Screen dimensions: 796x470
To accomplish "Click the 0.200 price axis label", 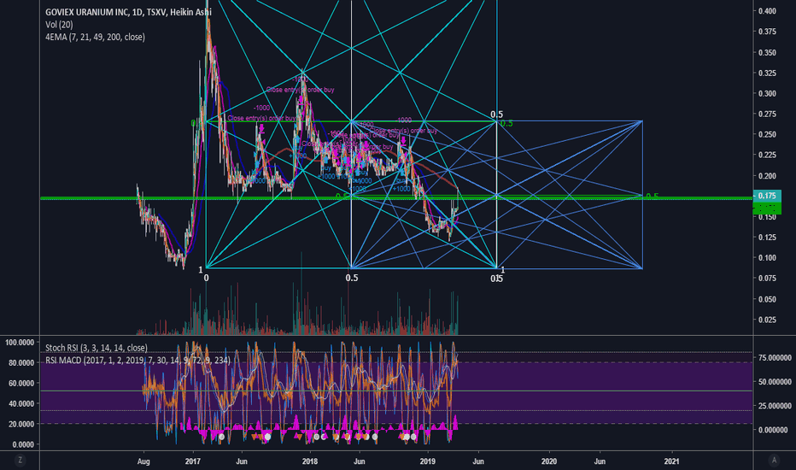I will pos(767,176).
